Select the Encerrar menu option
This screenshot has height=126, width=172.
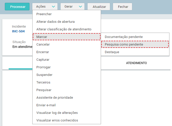[x=67, y=52]
